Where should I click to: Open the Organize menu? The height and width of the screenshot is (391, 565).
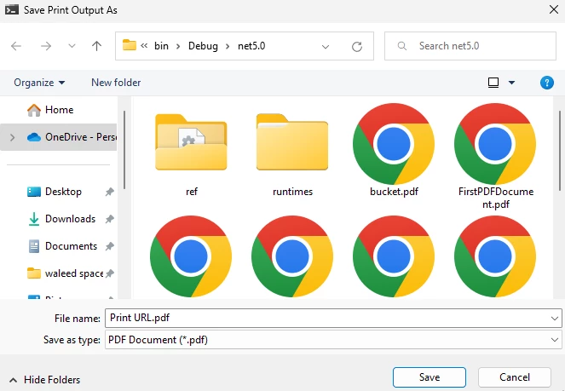[39, 83]
